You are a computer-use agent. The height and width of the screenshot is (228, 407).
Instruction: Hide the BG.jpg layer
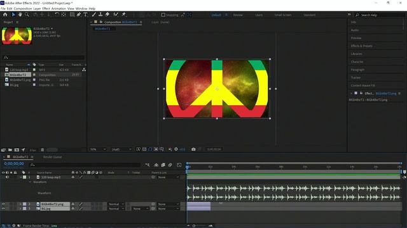(x=3, y=208)
